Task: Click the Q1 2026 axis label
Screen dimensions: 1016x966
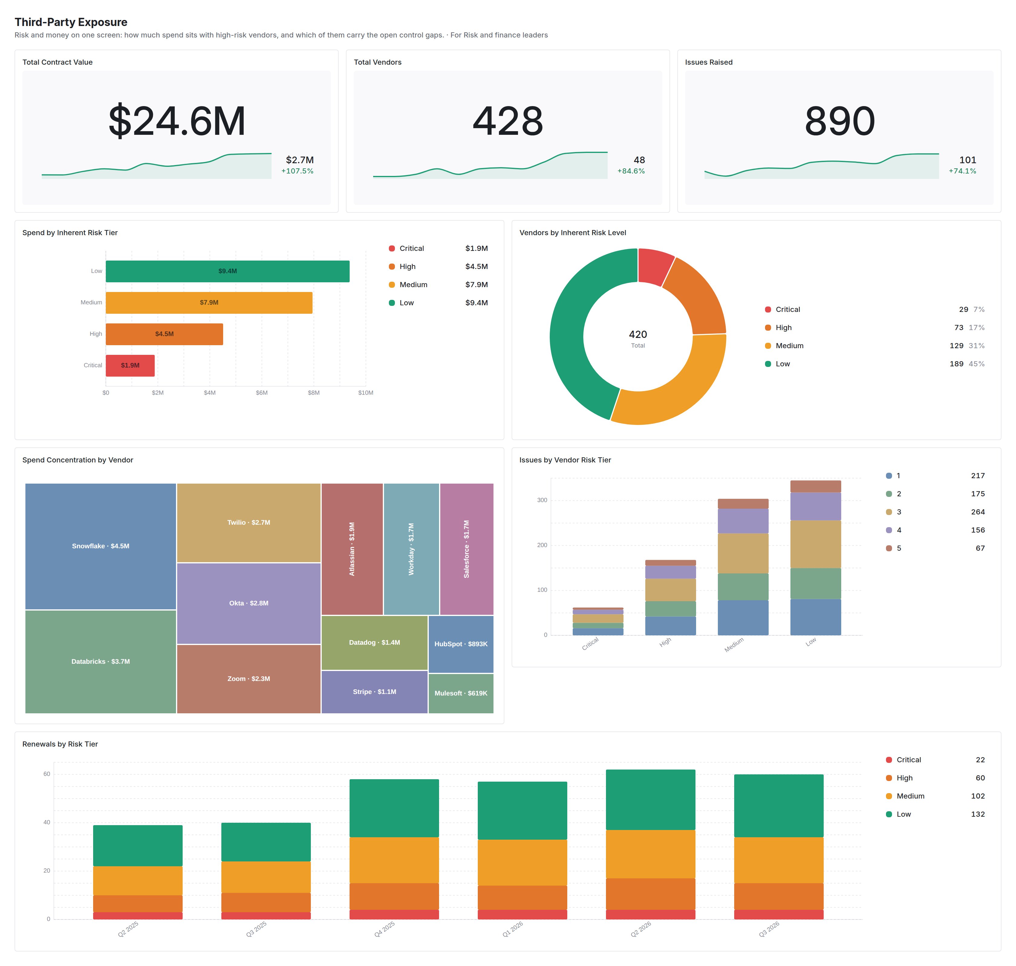Action: coord(513,929)
